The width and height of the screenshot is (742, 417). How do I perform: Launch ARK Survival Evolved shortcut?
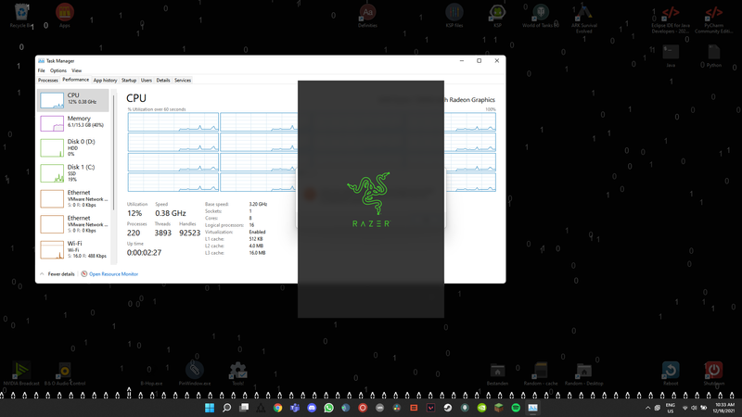(x=584, y=19)
